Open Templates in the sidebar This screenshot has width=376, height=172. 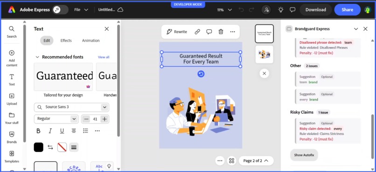pos(12,157)
